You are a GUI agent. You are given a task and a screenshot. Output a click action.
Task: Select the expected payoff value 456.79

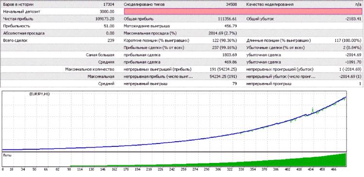coord(231,26)
